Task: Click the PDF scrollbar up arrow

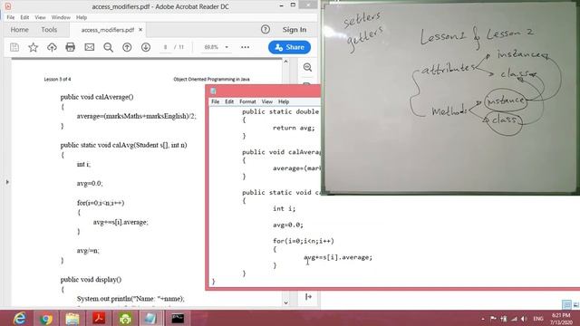Action: click(285, 62)
